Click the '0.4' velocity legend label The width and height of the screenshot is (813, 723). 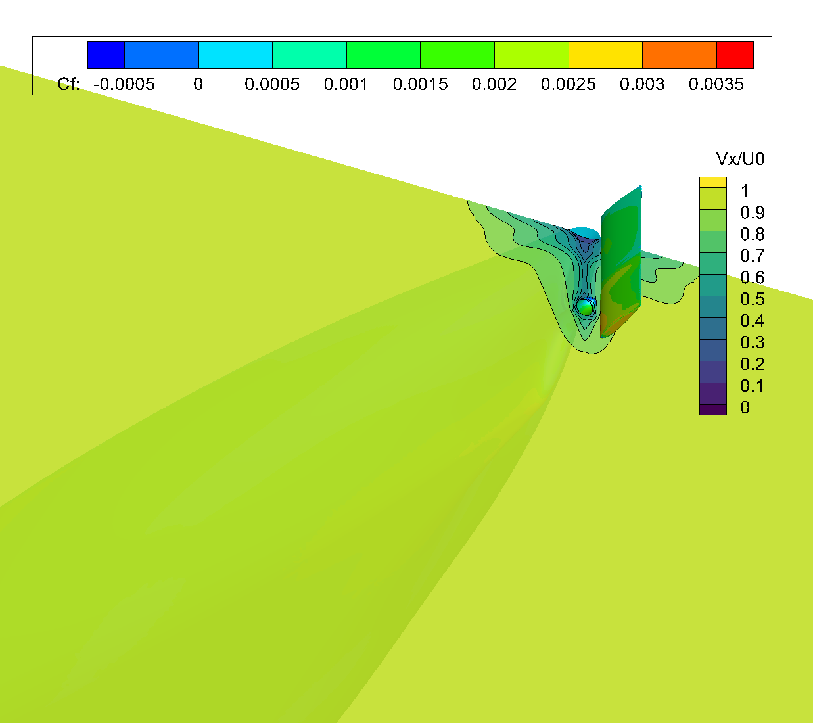tap(753, 321)
